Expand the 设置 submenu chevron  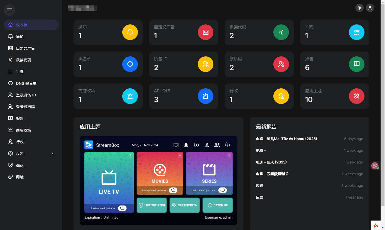pyautogui.click(x=52, y=153)
